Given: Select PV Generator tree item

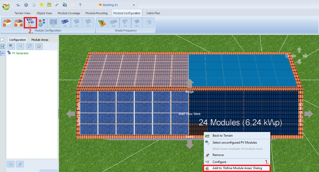Looking at the screenshot, I should [20, 53].
